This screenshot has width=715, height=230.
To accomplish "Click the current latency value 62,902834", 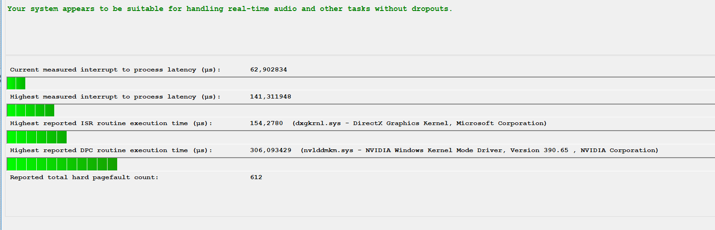I will [x=269, y=70].
